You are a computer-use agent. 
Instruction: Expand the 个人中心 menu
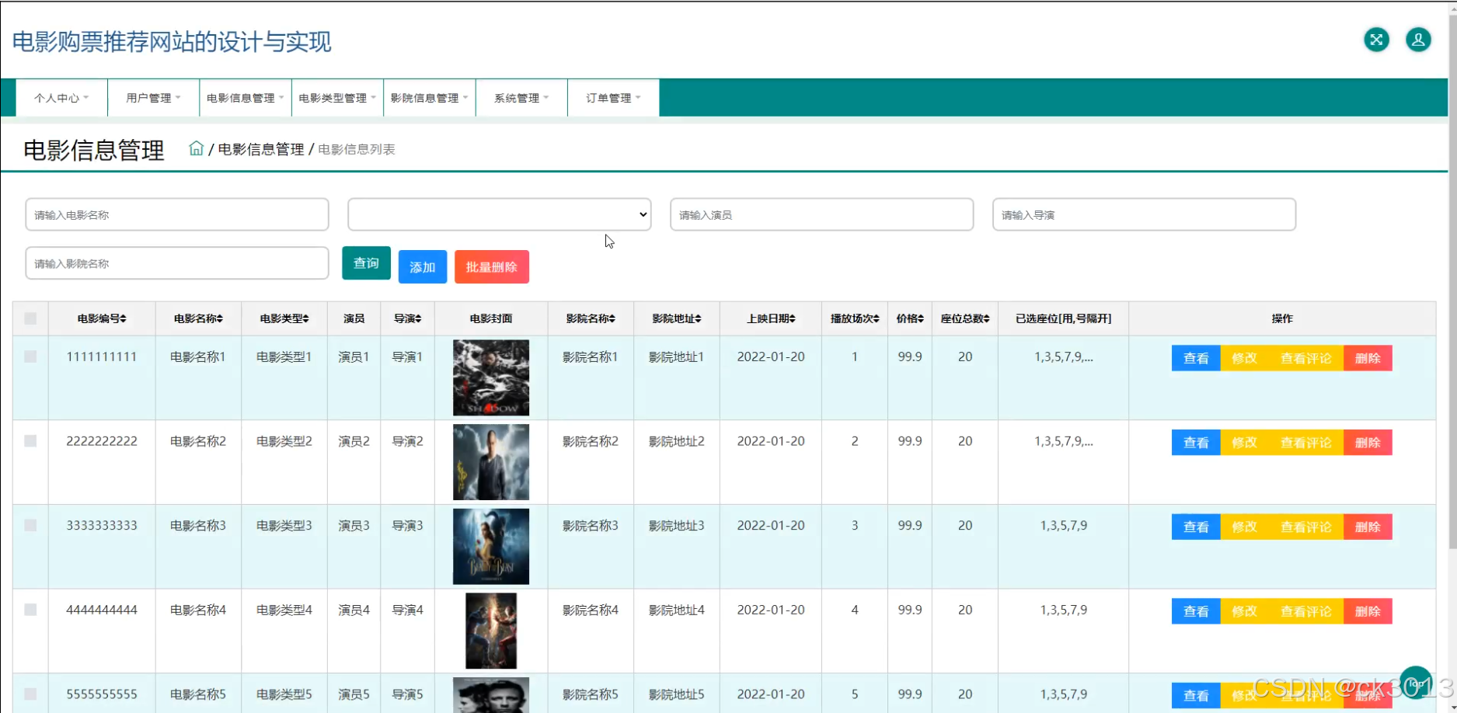click(x=61, y=98)
